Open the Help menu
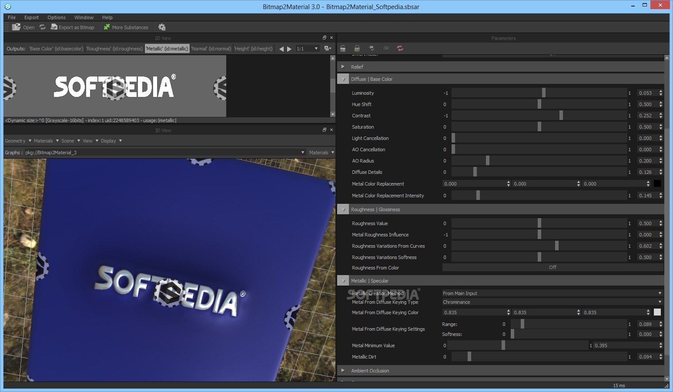This screenshot has height=392, width=673. tap(107, 17)
